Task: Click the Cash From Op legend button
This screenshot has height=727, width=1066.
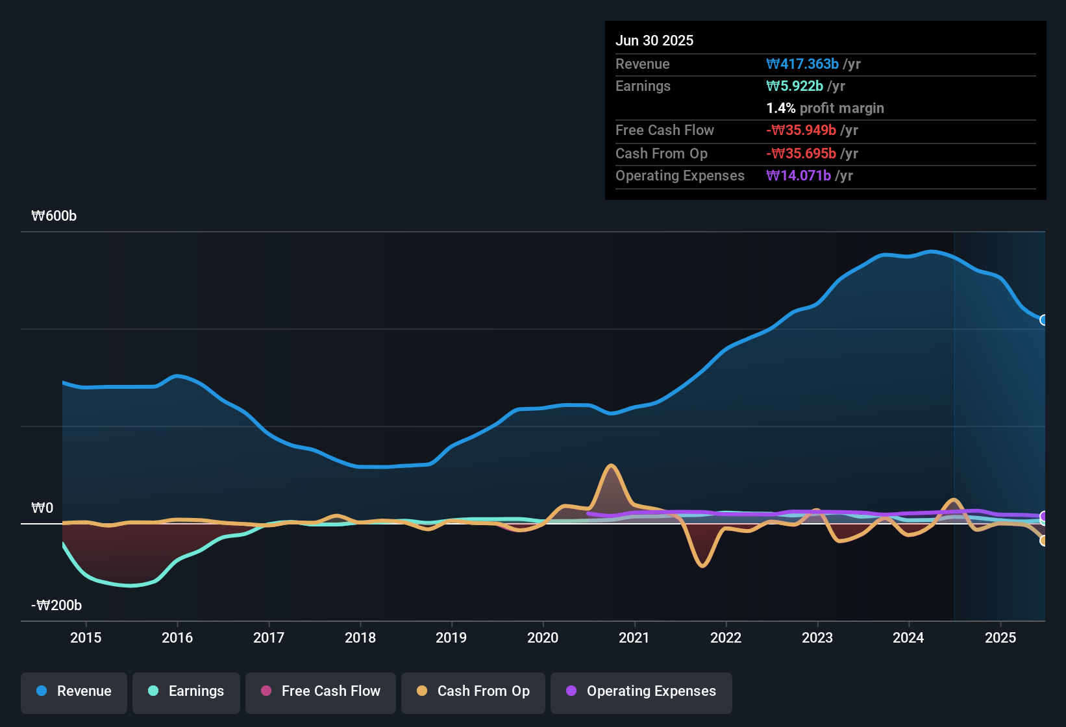Action: click(x=473, y=691)
